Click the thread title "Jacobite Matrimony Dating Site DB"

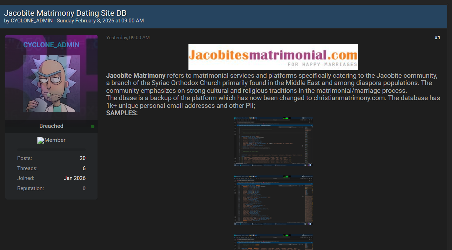coord(65,13)
